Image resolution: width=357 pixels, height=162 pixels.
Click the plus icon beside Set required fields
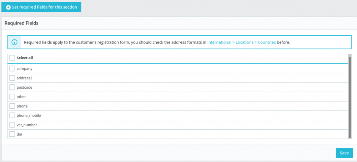tap(9, 7)
